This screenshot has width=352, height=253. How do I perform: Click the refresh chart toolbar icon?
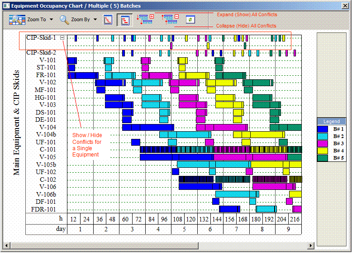click(x=190, y=20)
